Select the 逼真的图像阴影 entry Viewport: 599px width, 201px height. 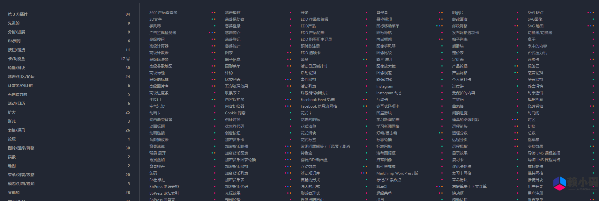[465, 120]
